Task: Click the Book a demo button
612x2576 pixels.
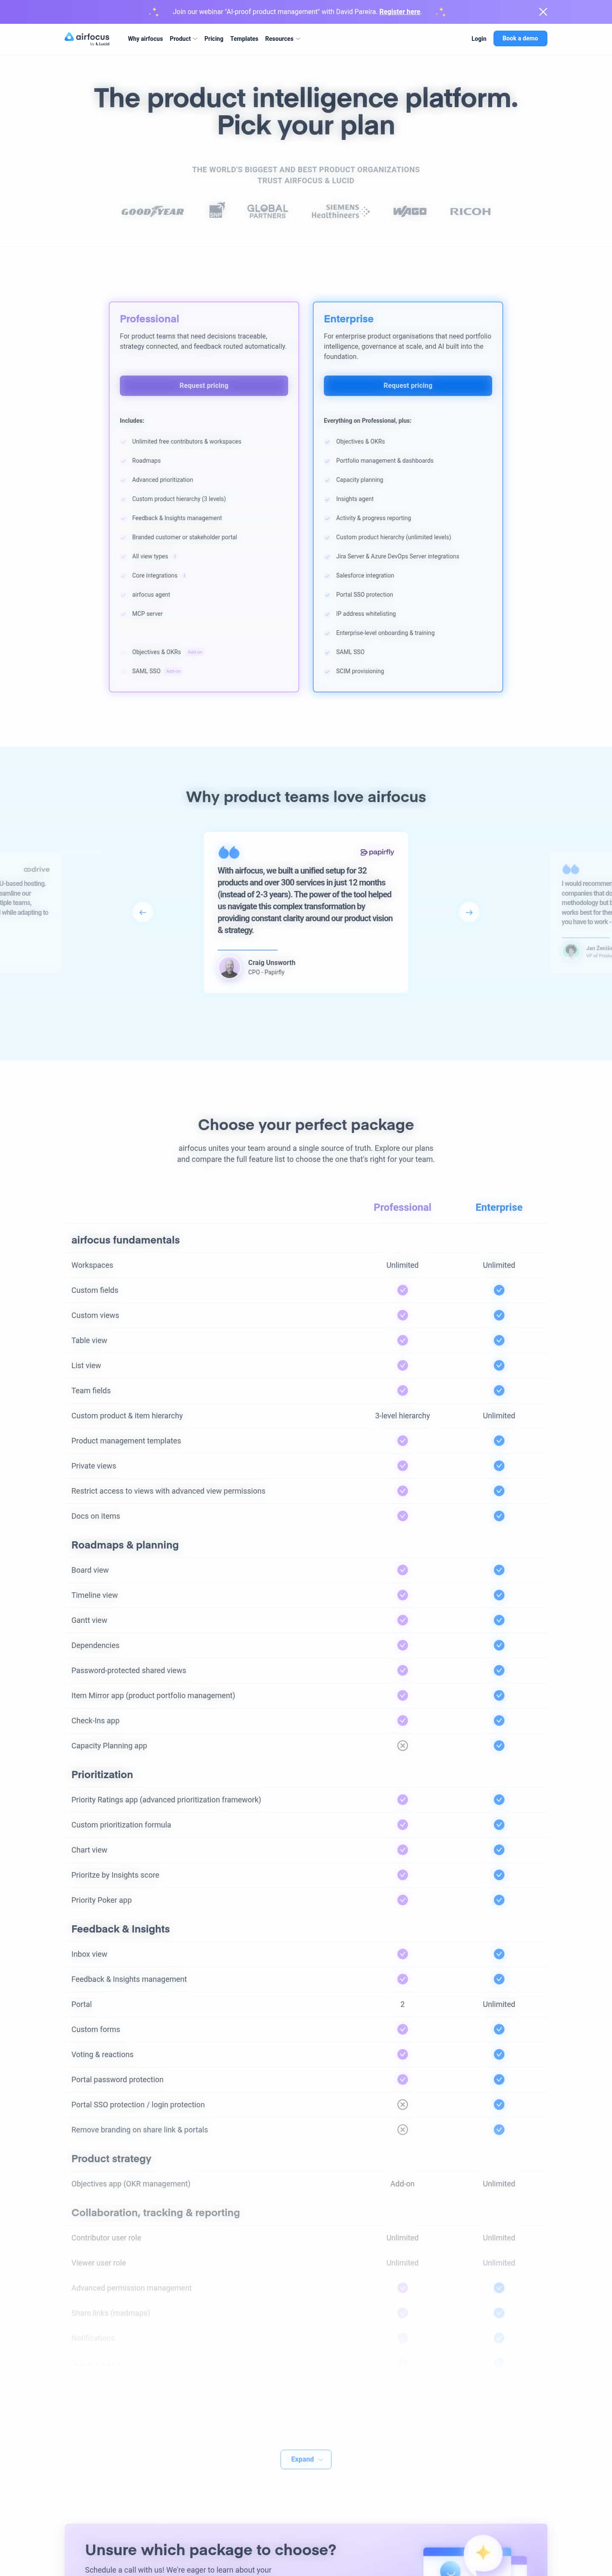Action: click(520, 38)
